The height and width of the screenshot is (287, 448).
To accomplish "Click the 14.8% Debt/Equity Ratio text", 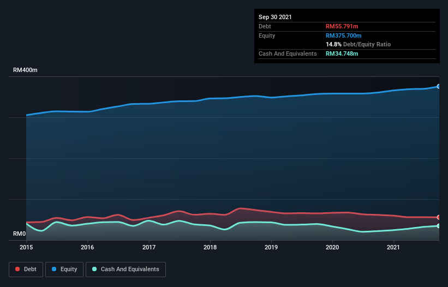I will pyautogui.click(x=359, y=44).
